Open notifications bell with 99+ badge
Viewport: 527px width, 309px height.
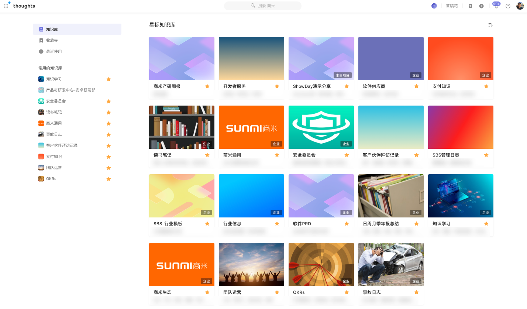coord(496,5)
